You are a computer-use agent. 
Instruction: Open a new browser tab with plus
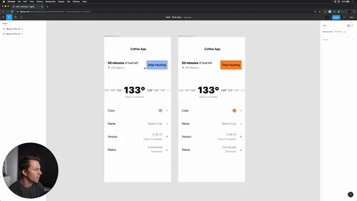click(x=47, y=7)
